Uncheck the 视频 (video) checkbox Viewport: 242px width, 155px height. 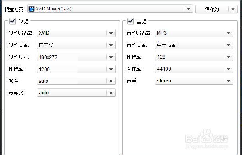(12, 21)
